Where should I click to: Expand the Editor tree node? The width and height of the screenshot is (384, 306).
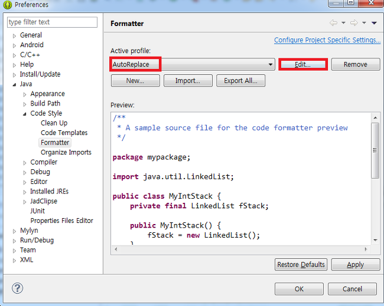coord(24,182)
